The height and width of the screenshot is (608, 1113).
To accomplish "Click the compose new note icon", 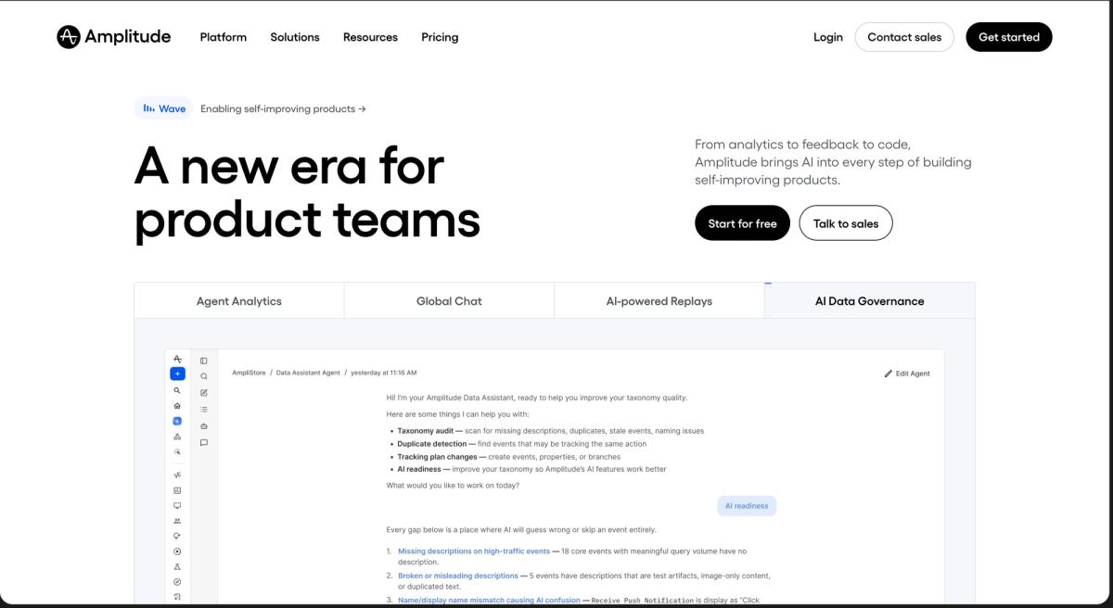I will [204, 393].
